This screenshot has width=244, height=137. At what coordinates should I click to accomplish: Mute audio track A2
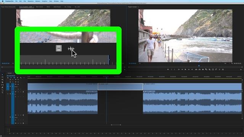pyautogui.click(x=18, y=115)
